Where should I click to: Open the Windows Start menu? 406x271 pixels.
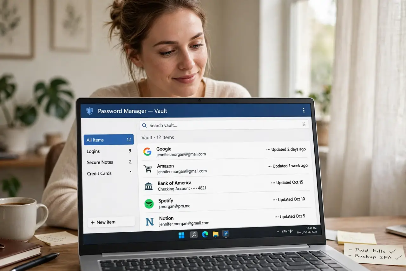pyautogui.click(x=181, y=235)
